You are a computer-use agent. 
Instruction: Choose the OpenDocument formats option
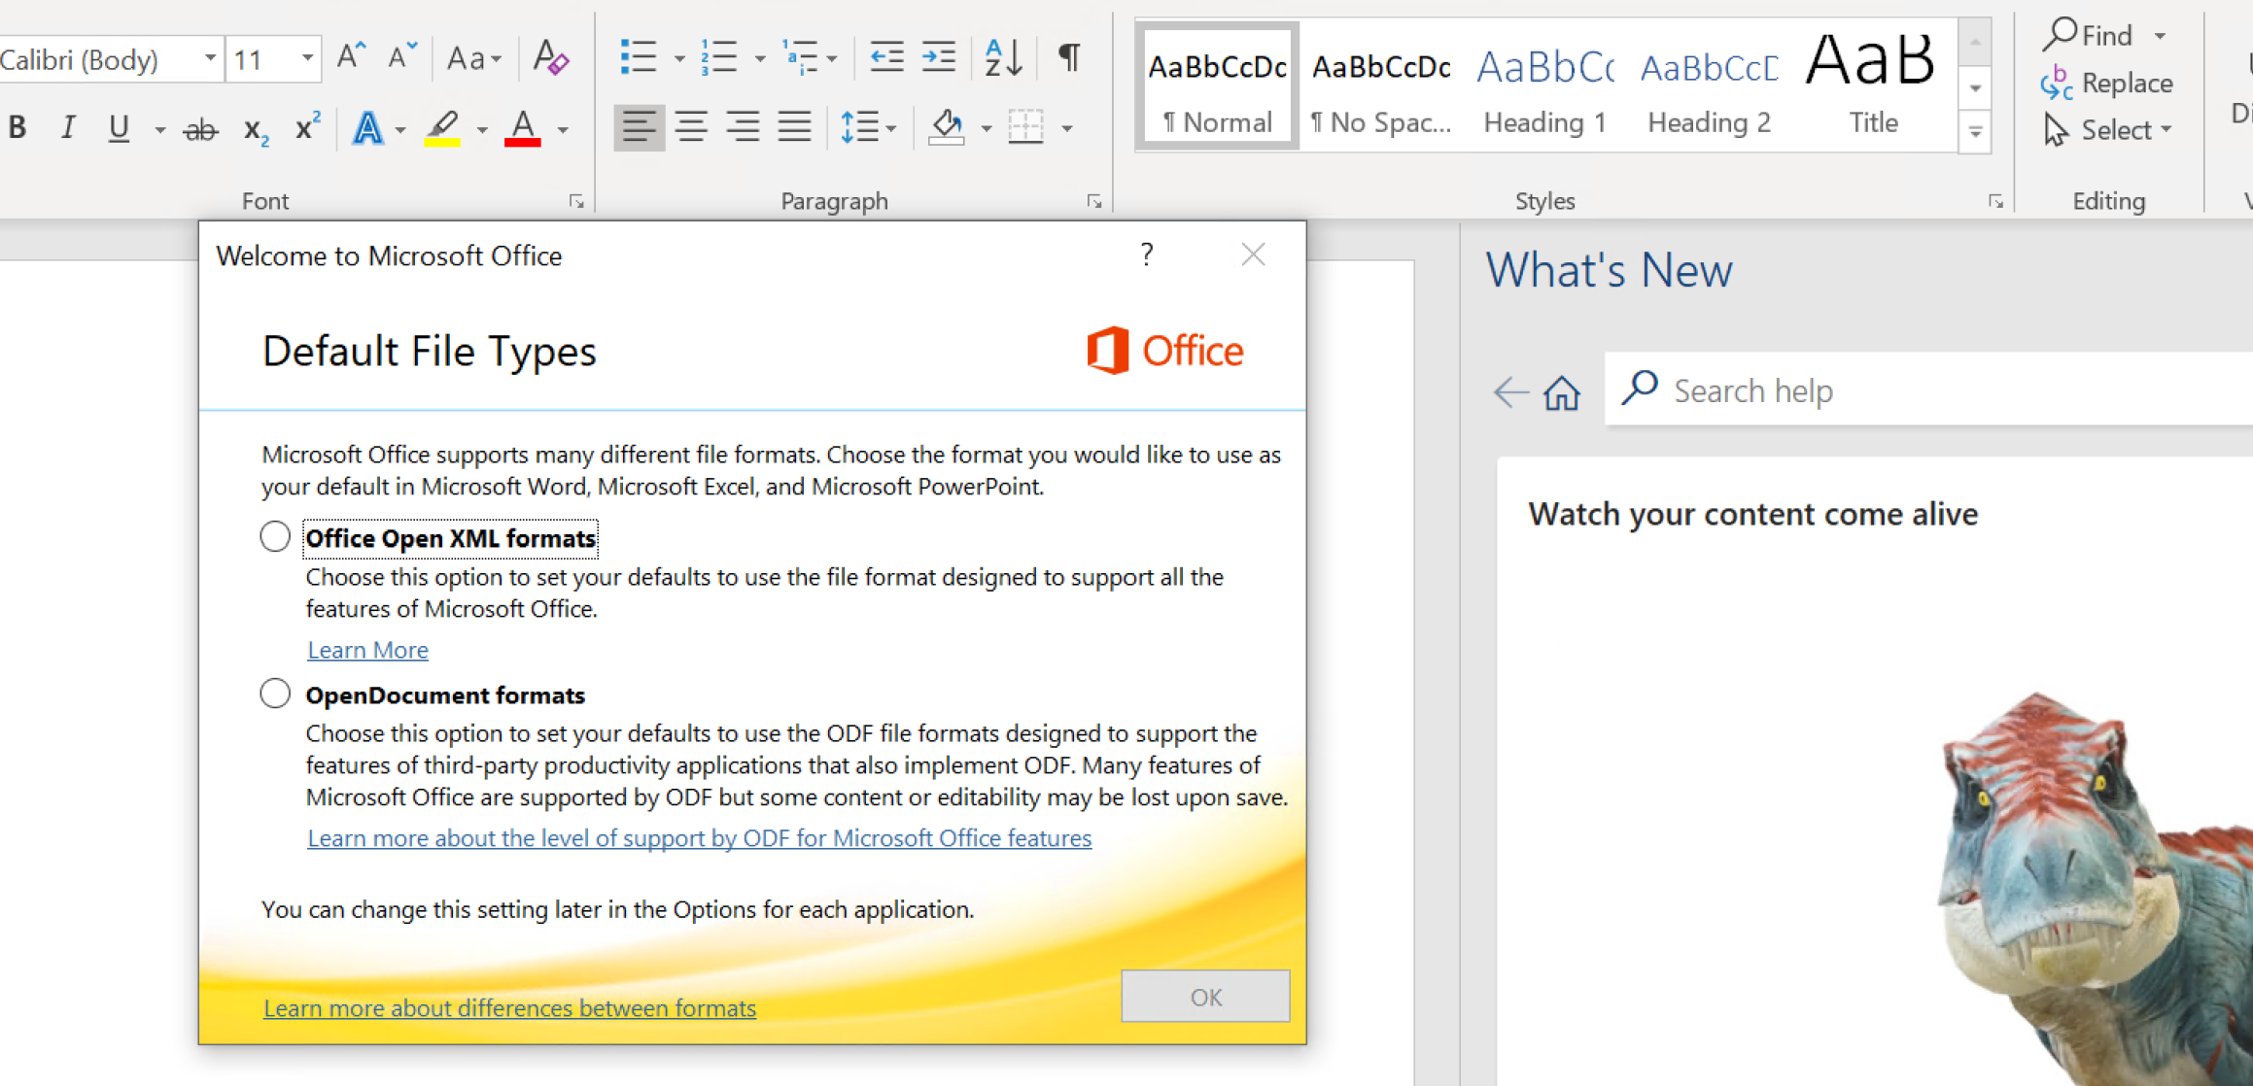tap(275, 693)
